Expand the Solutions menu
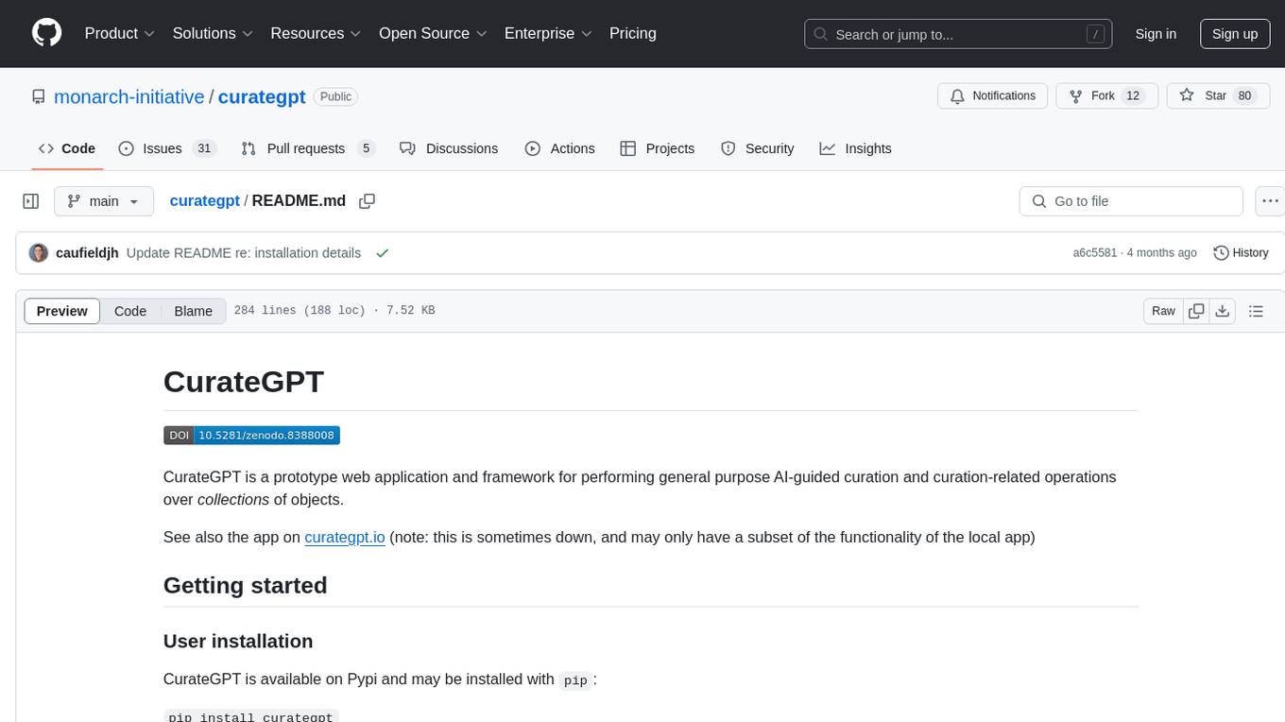This screenshot has width=1285, height=722. (x=213, y=33)
